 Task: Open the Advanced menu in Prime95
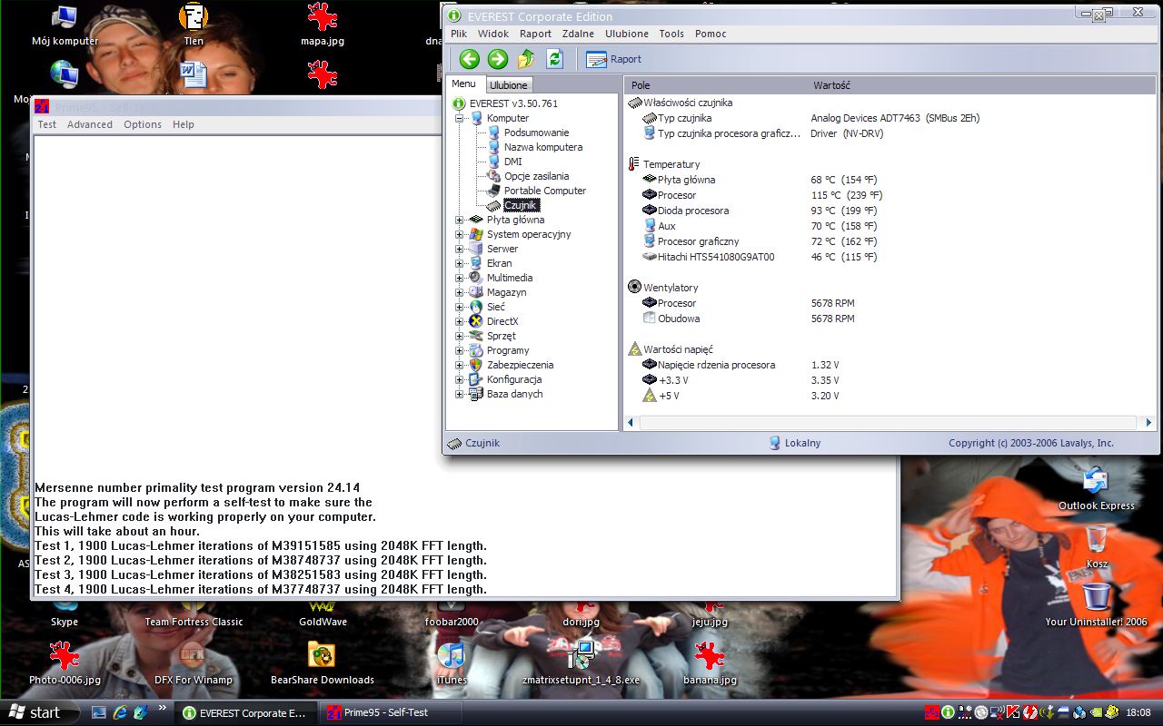[x=90, y=124]
